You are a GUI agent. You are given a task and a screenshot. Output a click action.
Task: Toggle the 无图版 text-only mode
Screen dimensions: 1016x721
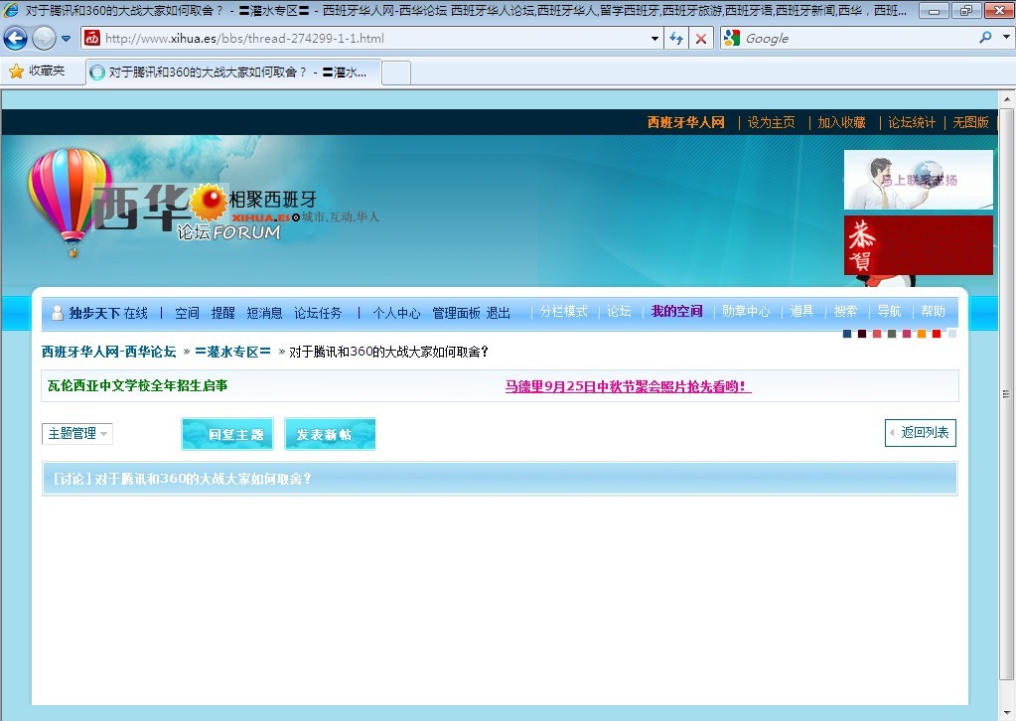pyautogui.click(x=970, y=122)
